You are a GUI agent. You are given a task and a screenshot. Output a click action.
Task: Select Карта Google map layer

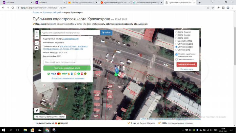[x=176, y=35]
